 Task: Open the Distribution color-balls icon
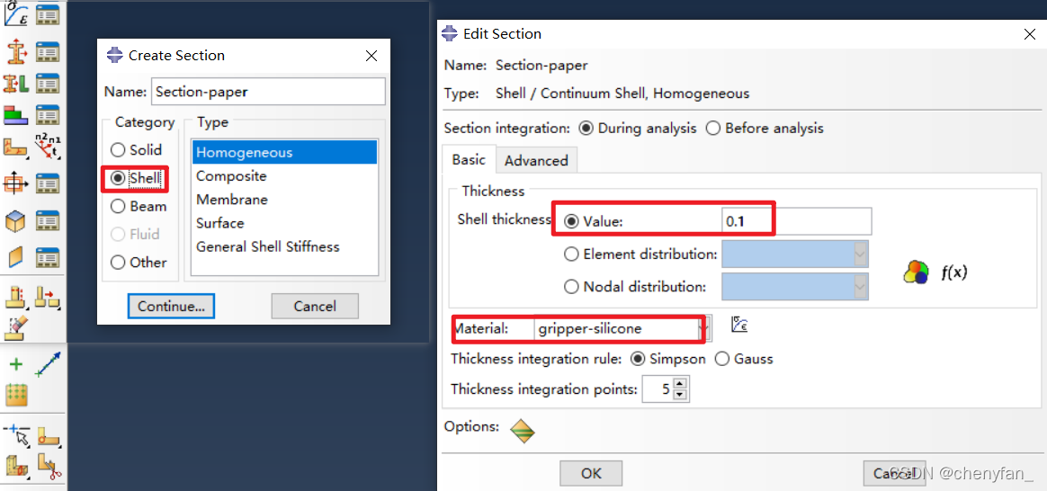coord(916,272)
